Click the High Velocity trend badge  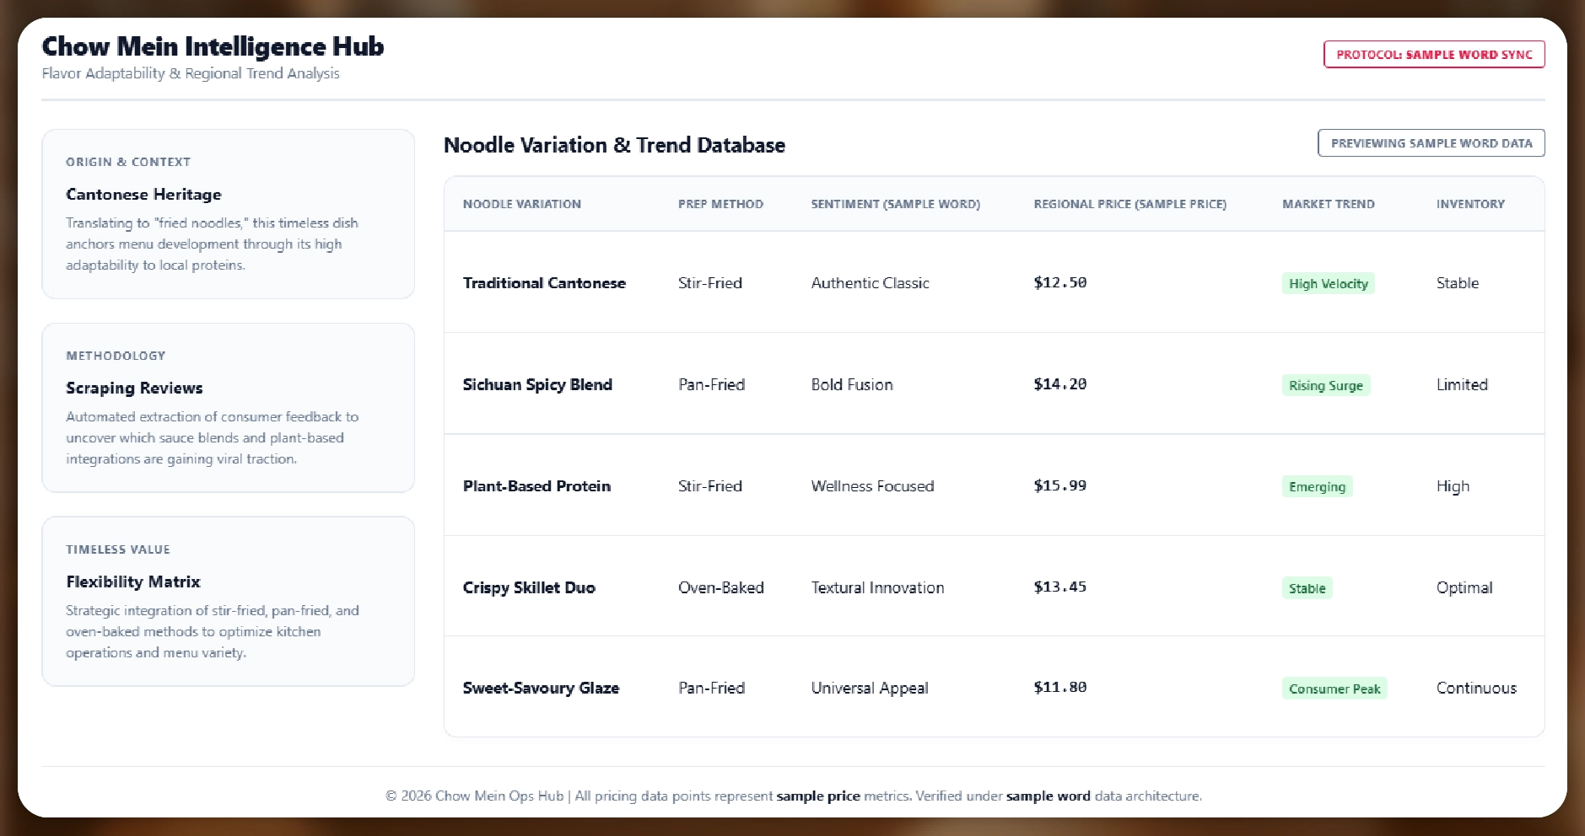coord(1328,284)
